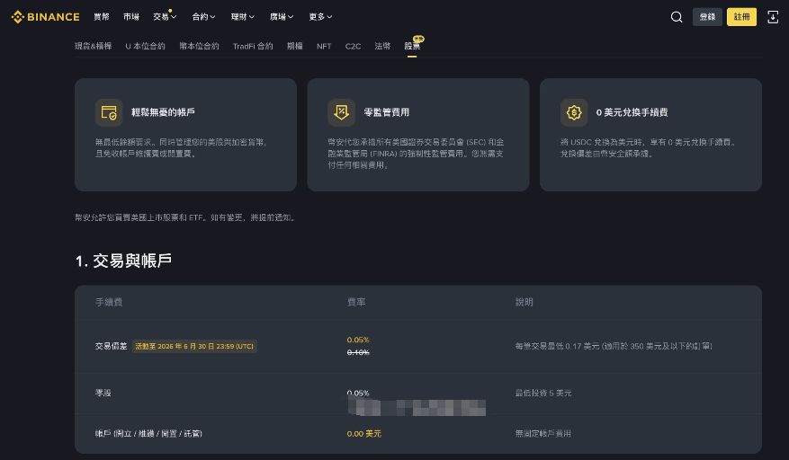The image size is (789, 460).
Task: Click the Binance logo
Action: 45,16
